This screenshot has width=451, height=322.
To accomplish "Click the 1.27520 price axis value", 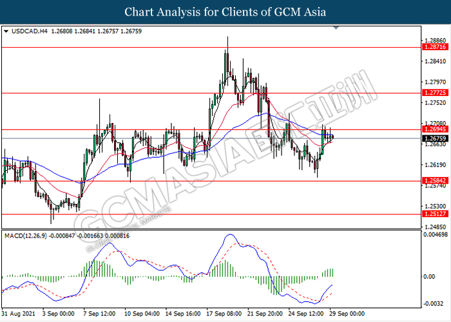I will tap(435, 103).
